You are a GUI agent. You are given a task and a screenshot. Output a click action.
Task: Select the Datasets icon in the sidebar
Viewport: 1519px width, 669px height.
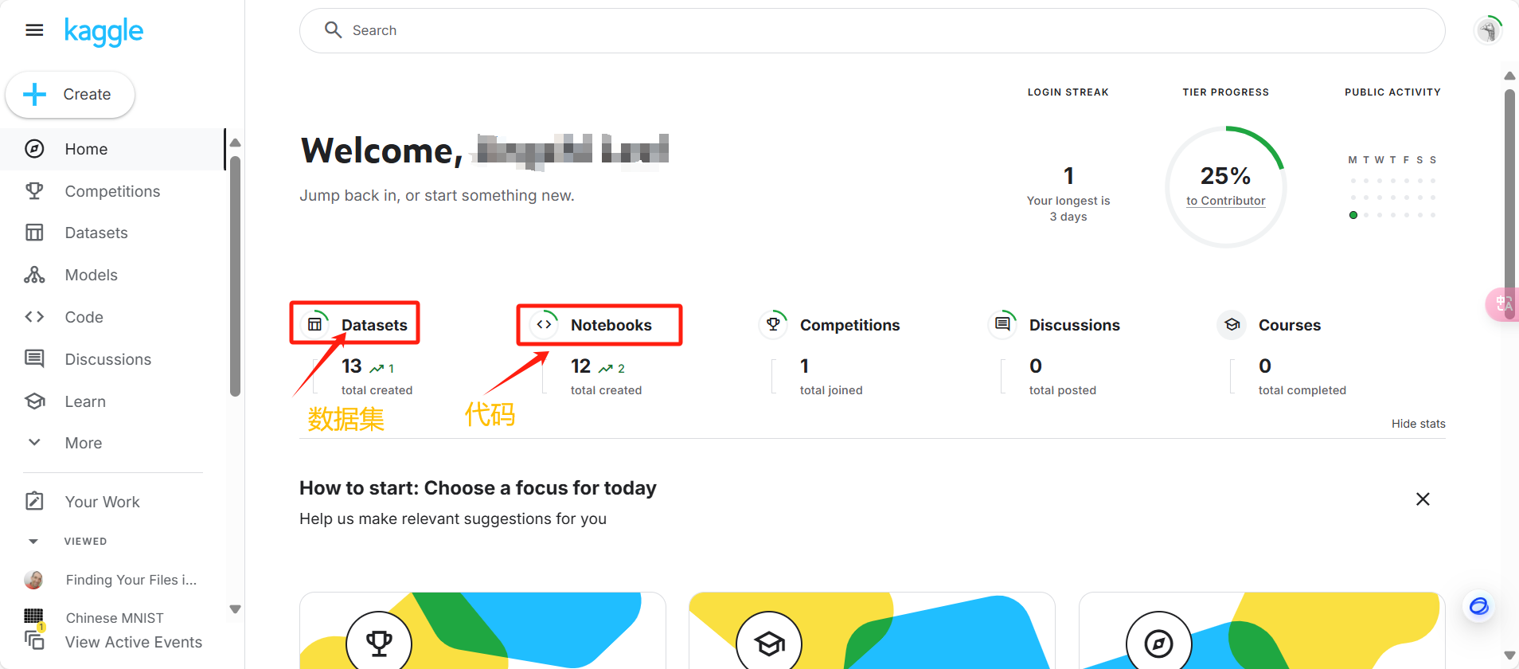(x=35, y=232)
